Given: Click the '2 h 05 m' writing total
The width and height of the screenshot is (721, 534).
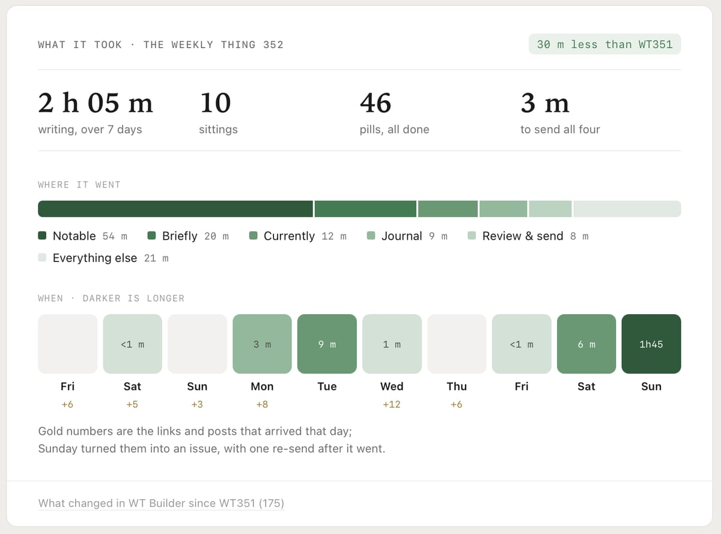Looking at the screenshot, I should coord(96,103).
